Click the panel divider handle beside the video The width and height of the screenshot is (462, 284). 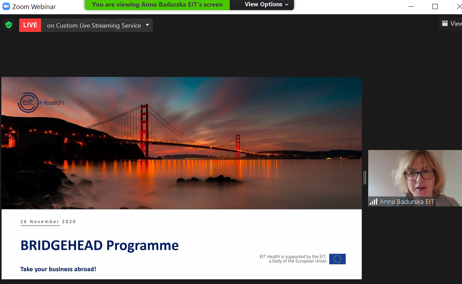click(365, 177)
